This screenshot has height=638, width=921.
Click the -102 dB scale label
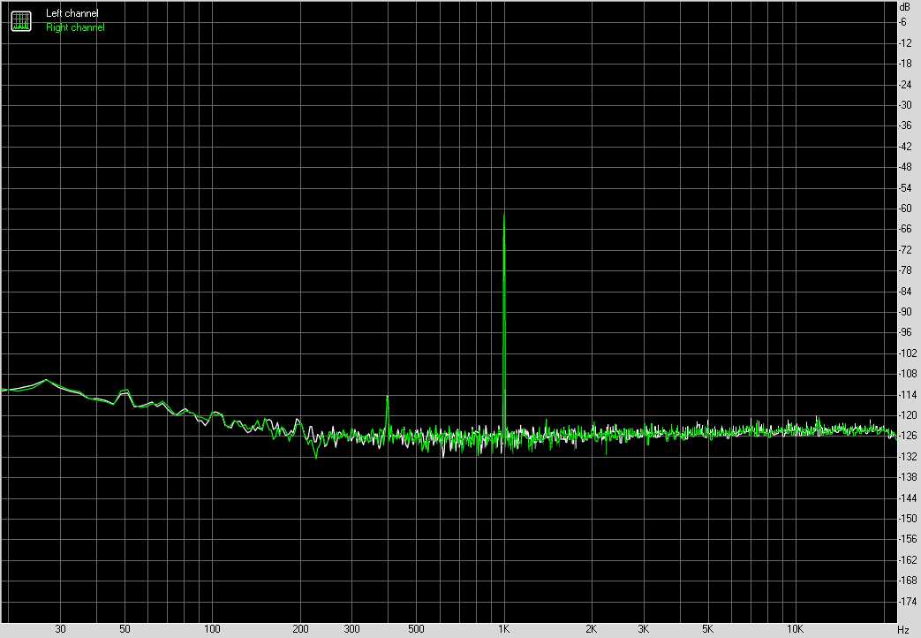(908, 353)
